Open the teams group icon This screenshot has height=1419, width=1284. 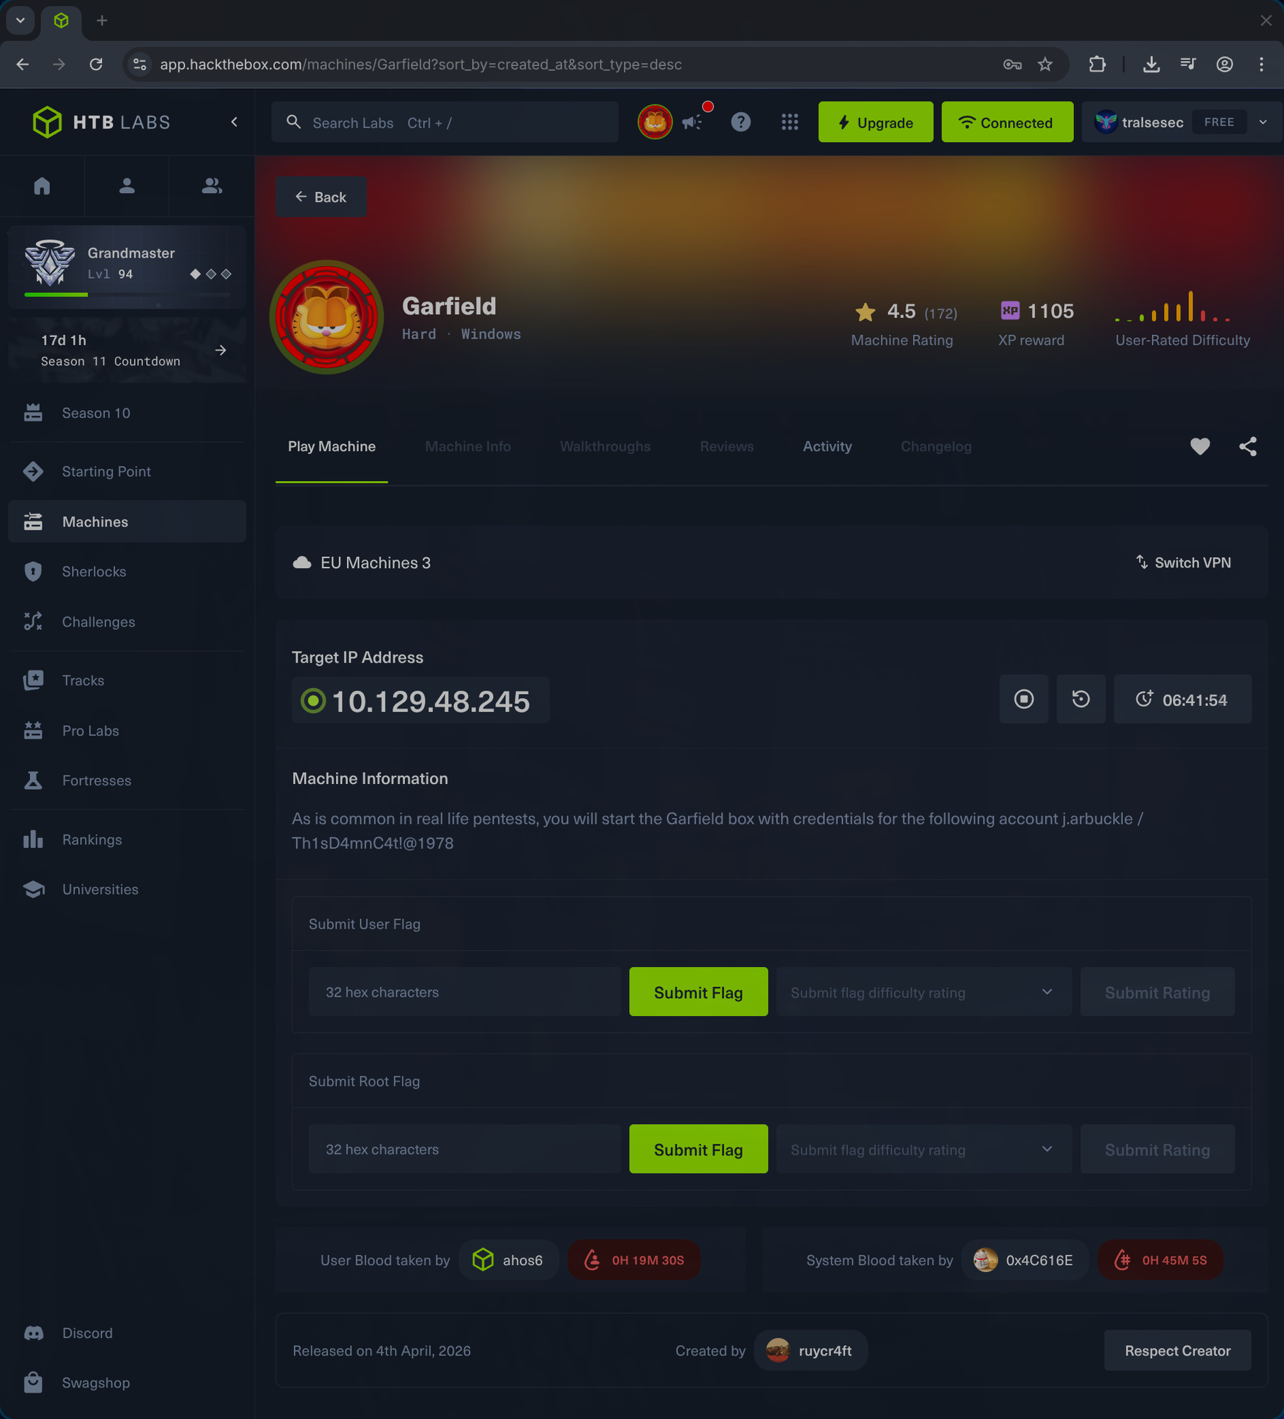click(211, 186)
